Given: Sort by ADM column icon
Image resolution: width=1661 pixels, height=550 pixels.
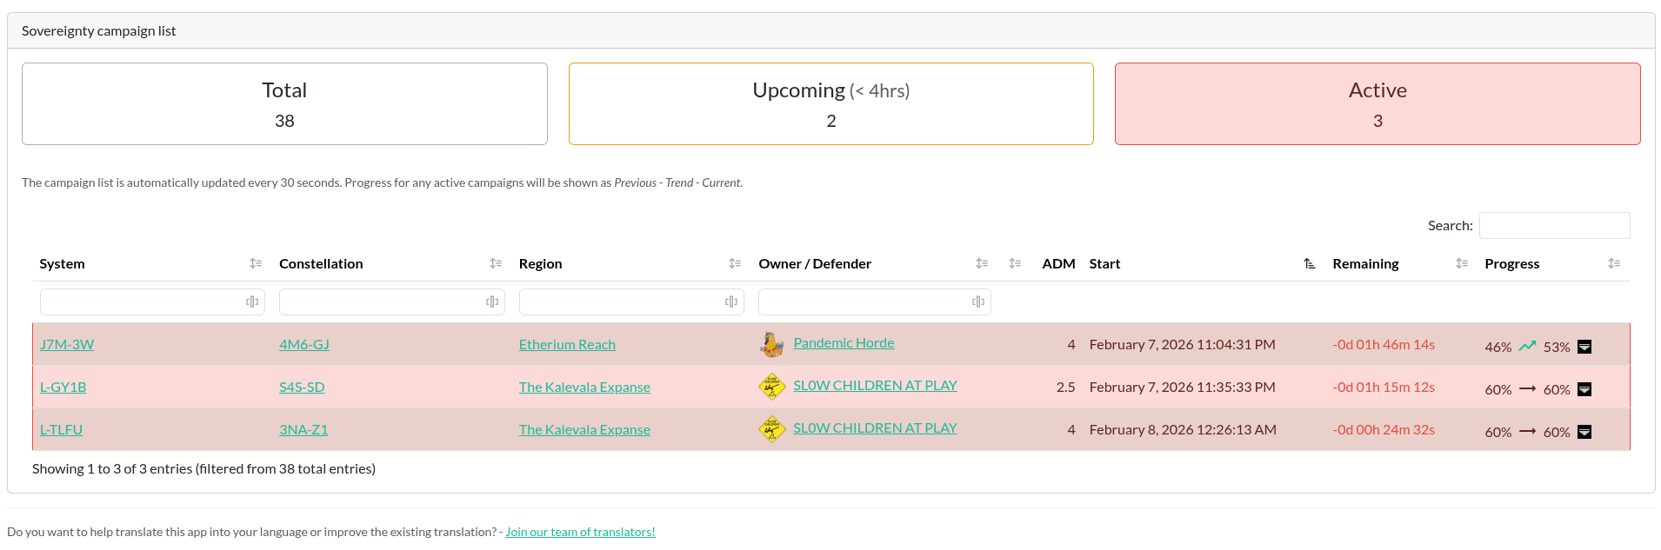Looking at the screenshot, I should point(1015,263).
